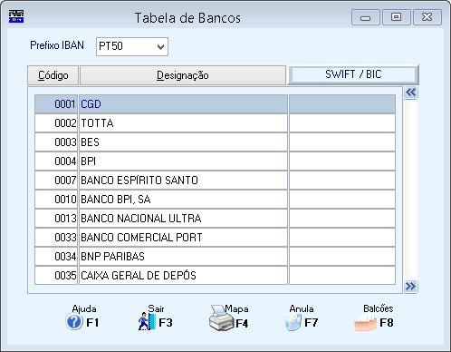
Task: Click the Ajuda F1 help icon
Action: click(74, 322)
